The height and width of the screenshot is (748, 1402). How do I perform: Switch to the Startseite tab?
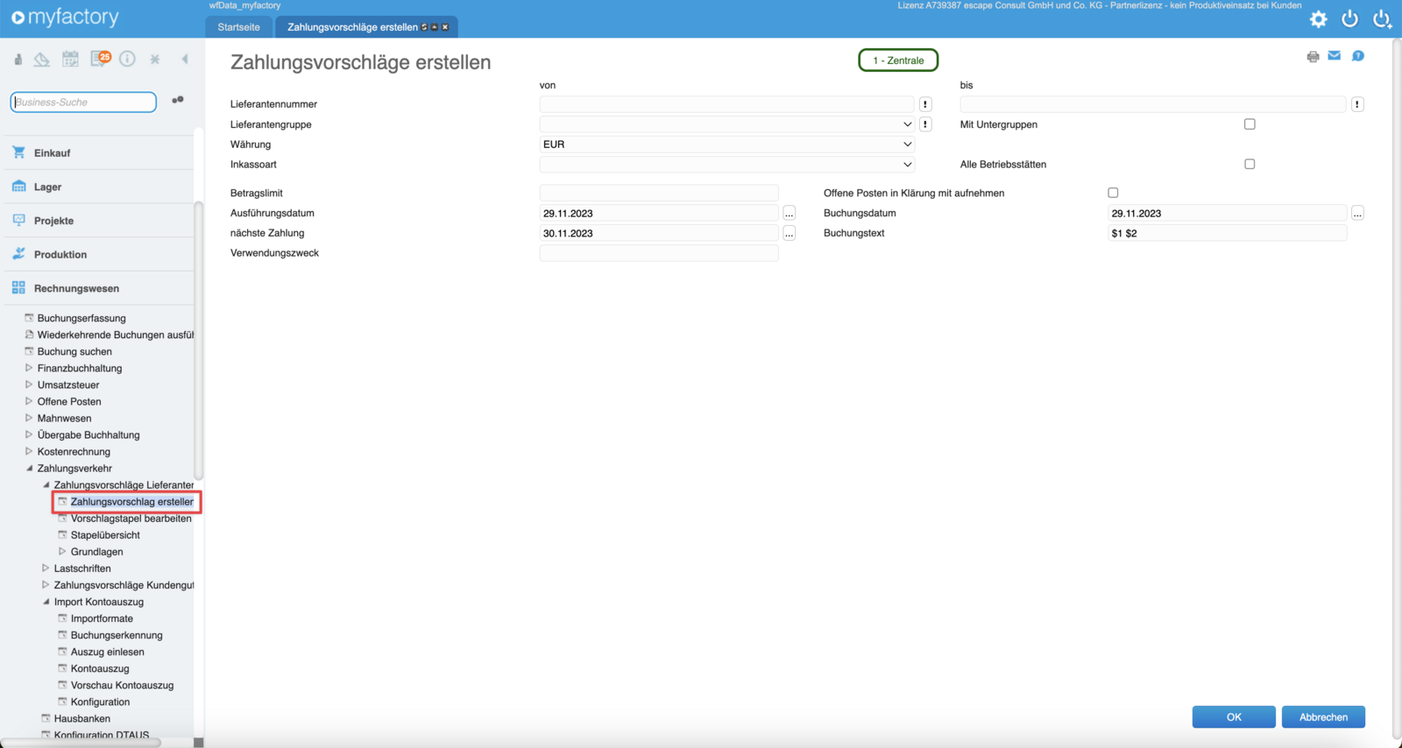[238, 27]
